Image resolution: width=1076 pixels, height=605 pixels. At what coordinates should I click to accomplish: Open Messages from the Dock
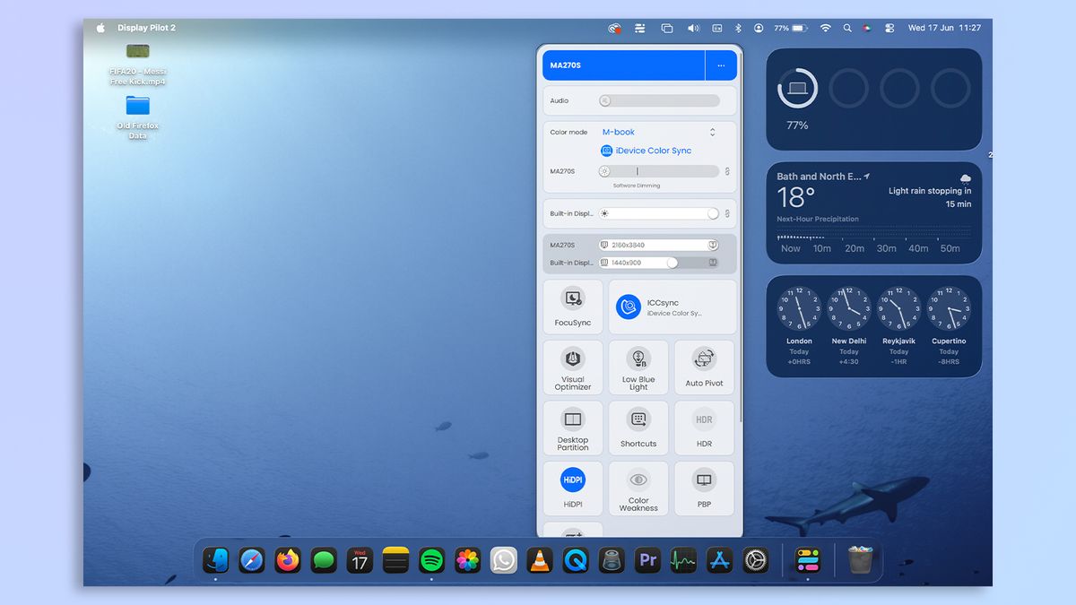pos(324,560)
